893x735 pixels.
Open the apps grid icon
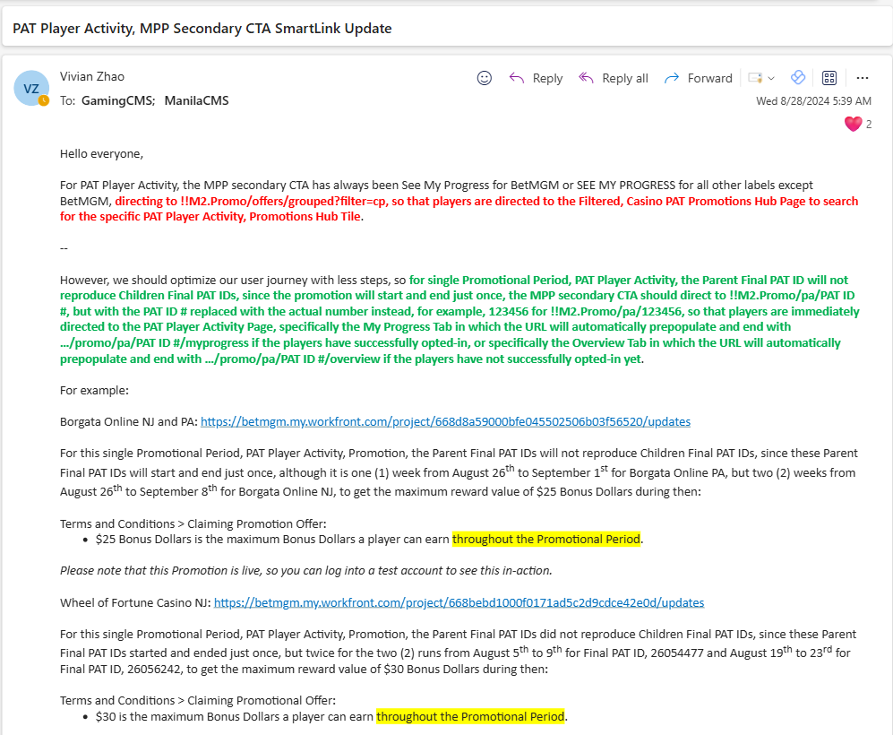[829, 78]
